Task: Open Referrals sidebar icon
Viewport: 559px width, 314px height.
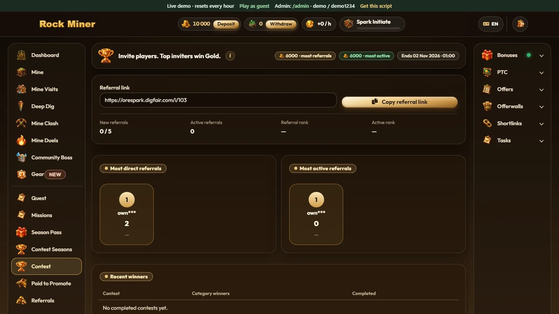Action: pos(21,301)
